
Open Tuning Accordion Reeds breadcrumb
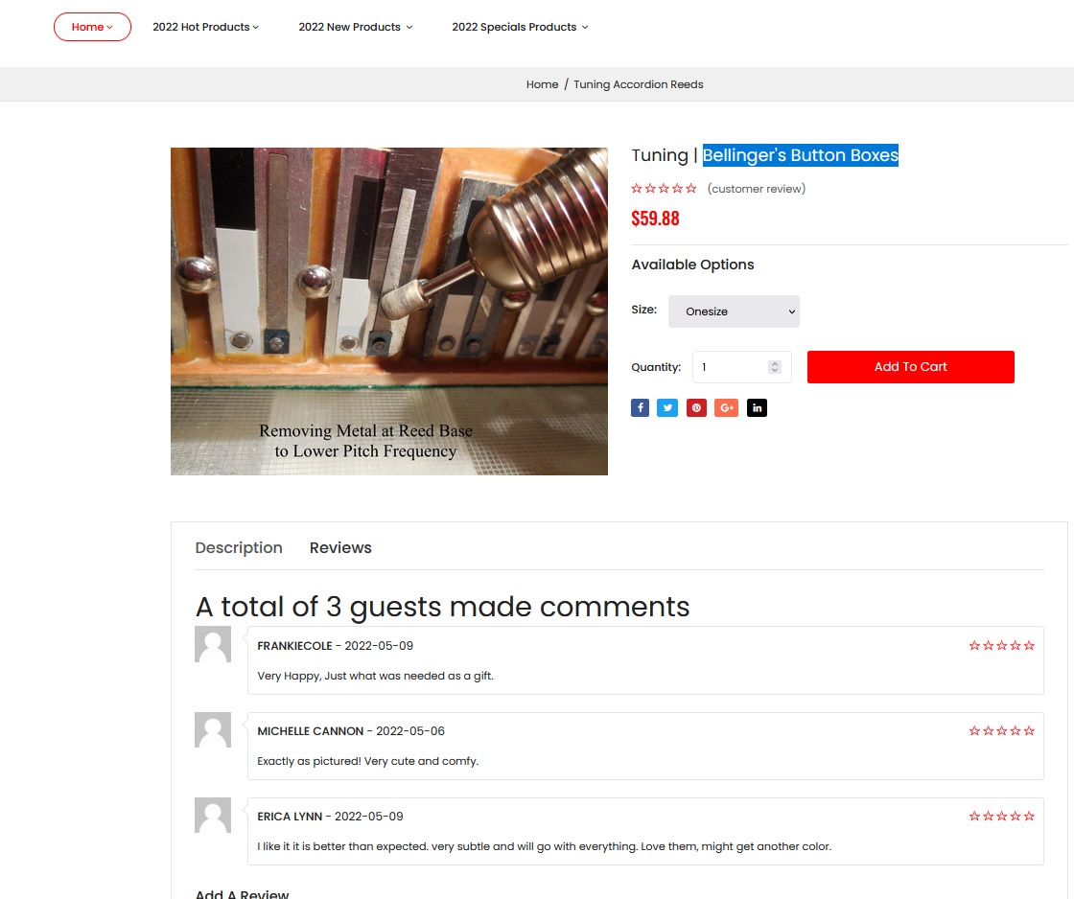[x=639, y=84]
